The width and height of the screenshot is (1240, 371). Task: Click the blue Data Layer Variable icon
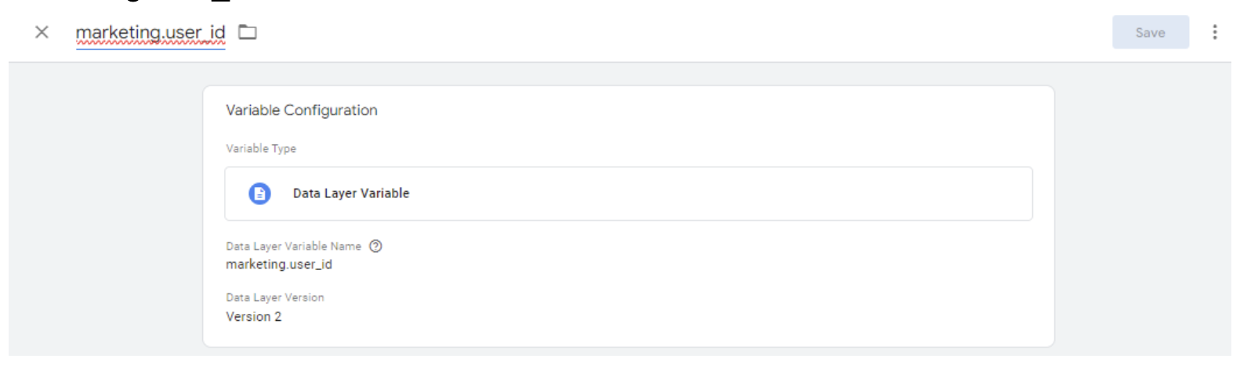259,193
